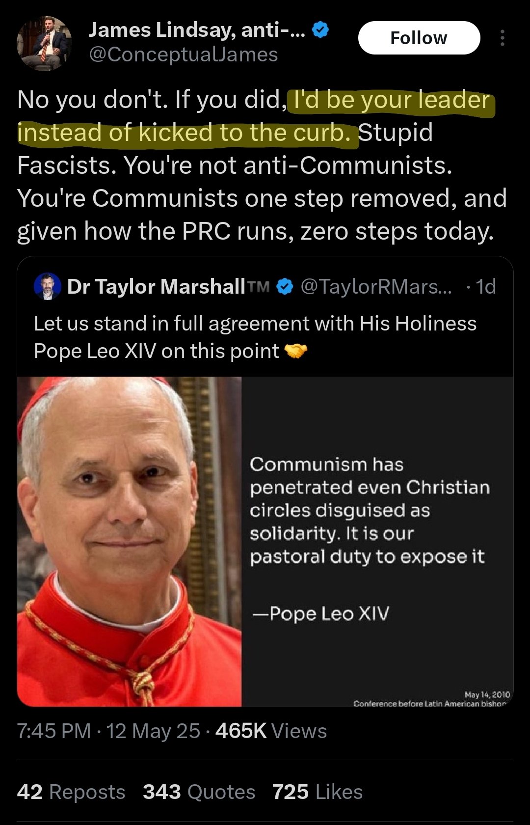
Task: Tap the verified badge beside Dr Taylor Marshall
Action: pos(285,286)
